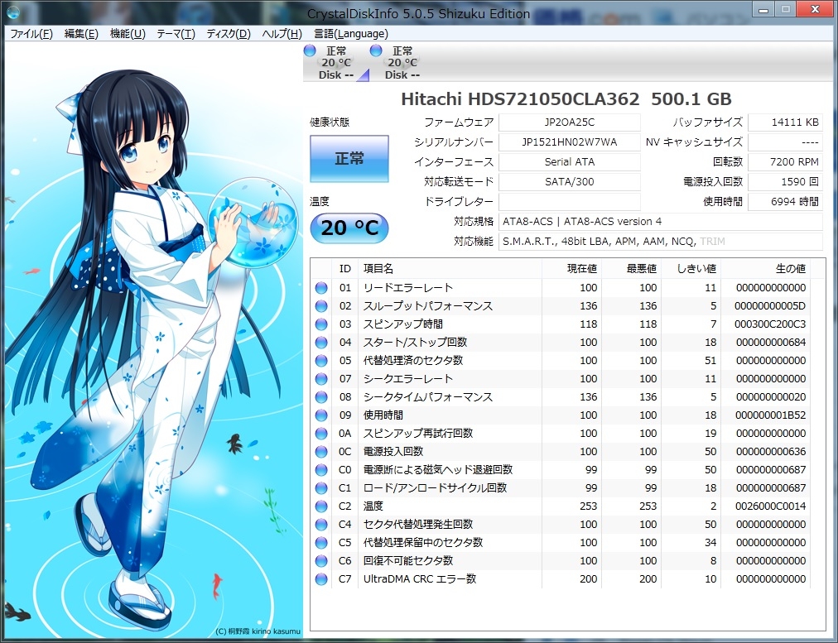Image resolution: width=838 pixels, height=643 pixels.
Task: Click the status orb for セクタ代替処理発生回数
Action: 321,524
